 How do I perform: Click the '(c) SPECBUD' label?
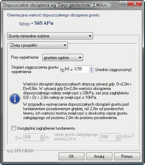(x=20, y=151)
